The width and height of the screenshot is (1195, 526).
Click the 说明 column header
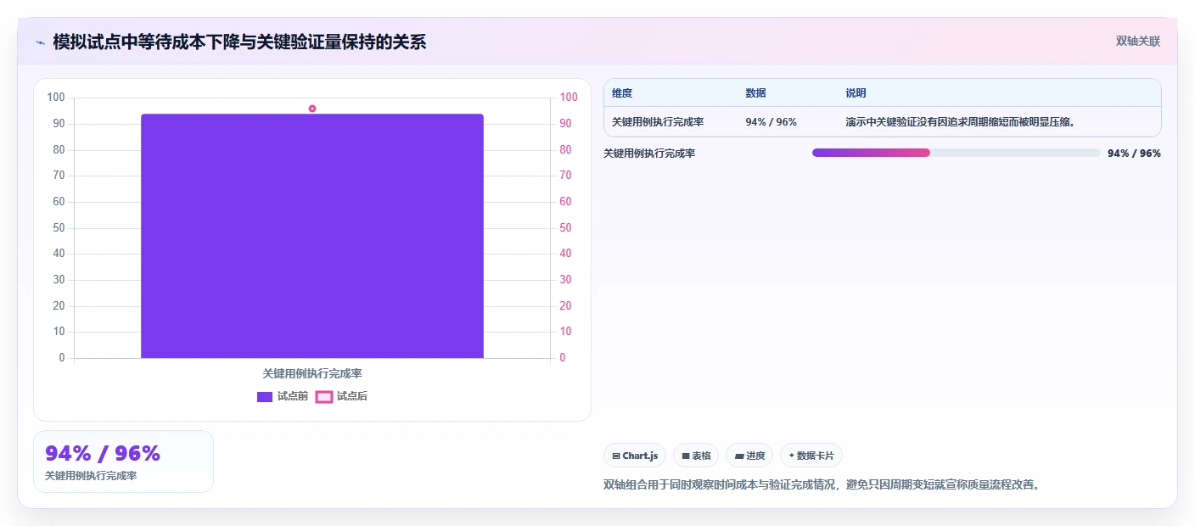[x=856, y=93]
